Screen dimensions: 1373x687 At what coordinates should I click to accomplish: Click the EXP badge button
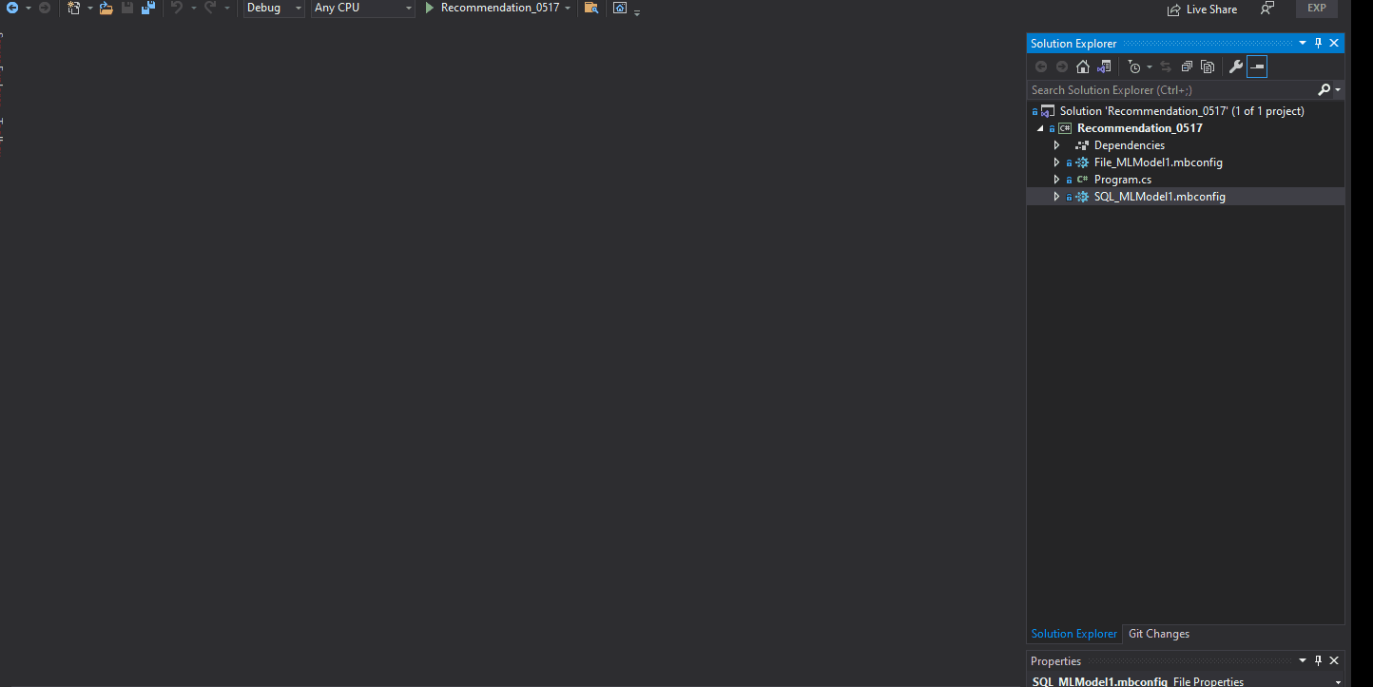pyautogui.click(x=1317, y=8)
